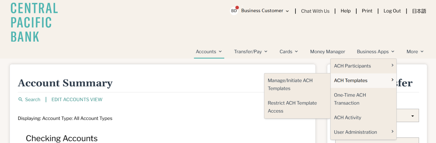Screen dimensions: 436x143
Task: Switch language to 日本語
Action: (x=419, y=11)
